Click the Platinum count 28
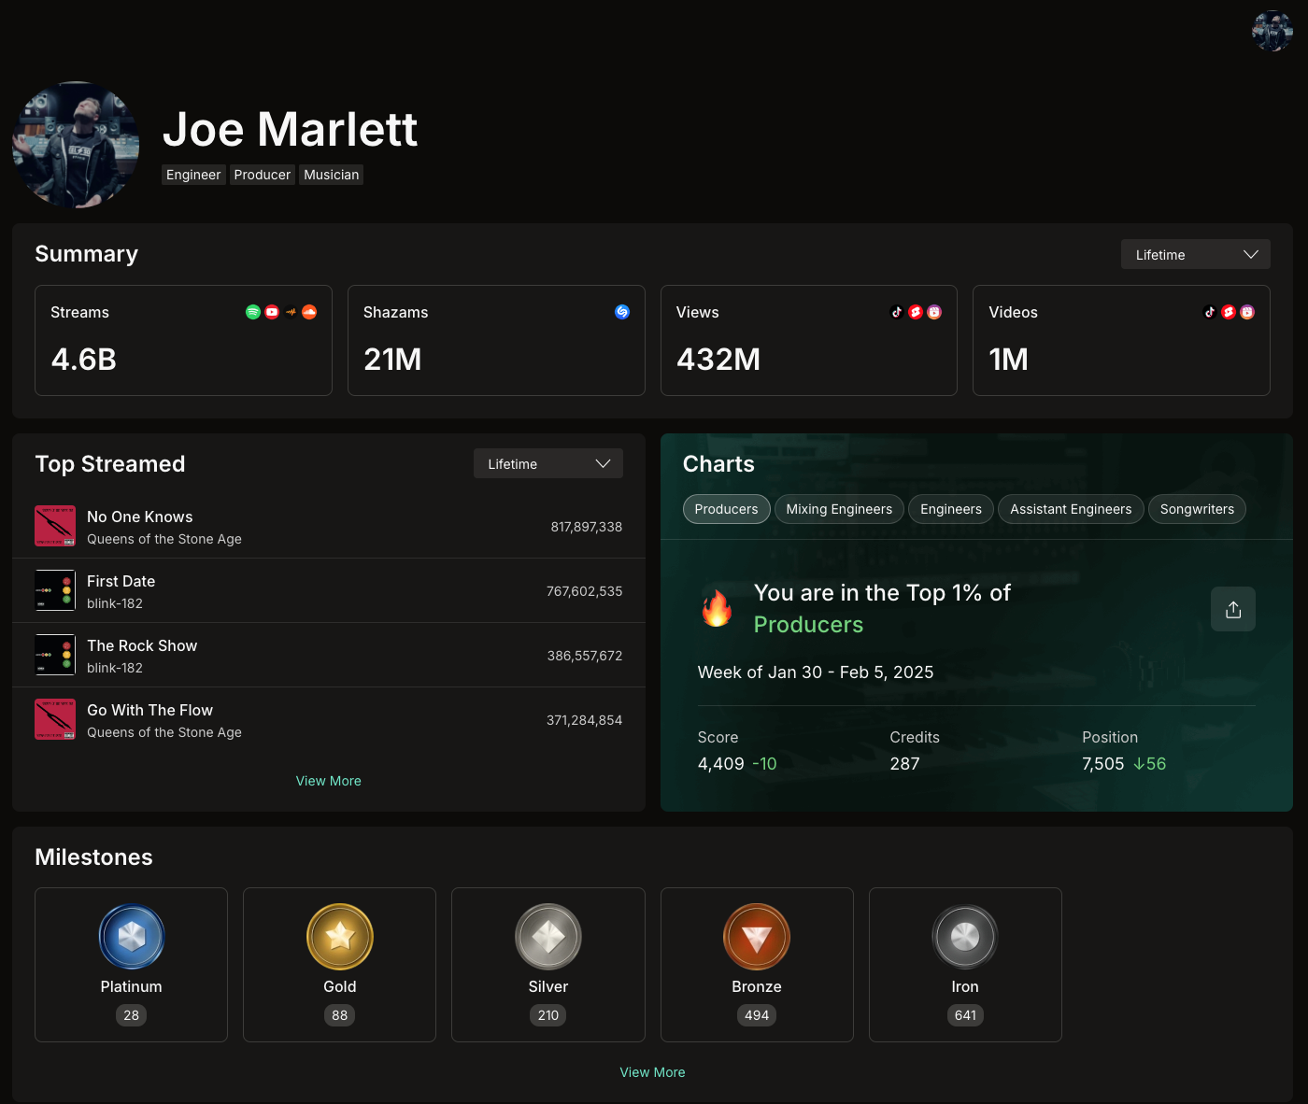This screenshot has height=1104, width=1308. (x=132, y=1015)
